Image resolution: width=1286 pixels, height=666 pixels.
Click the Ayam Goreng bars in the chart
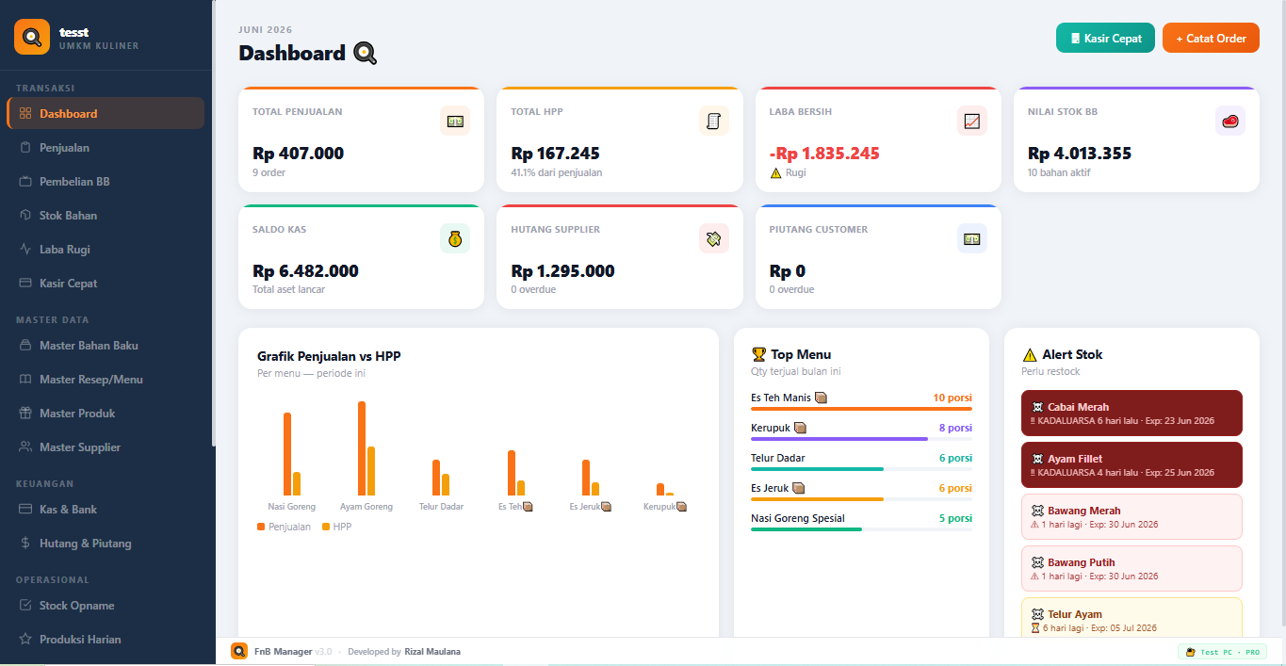point(366,448)
